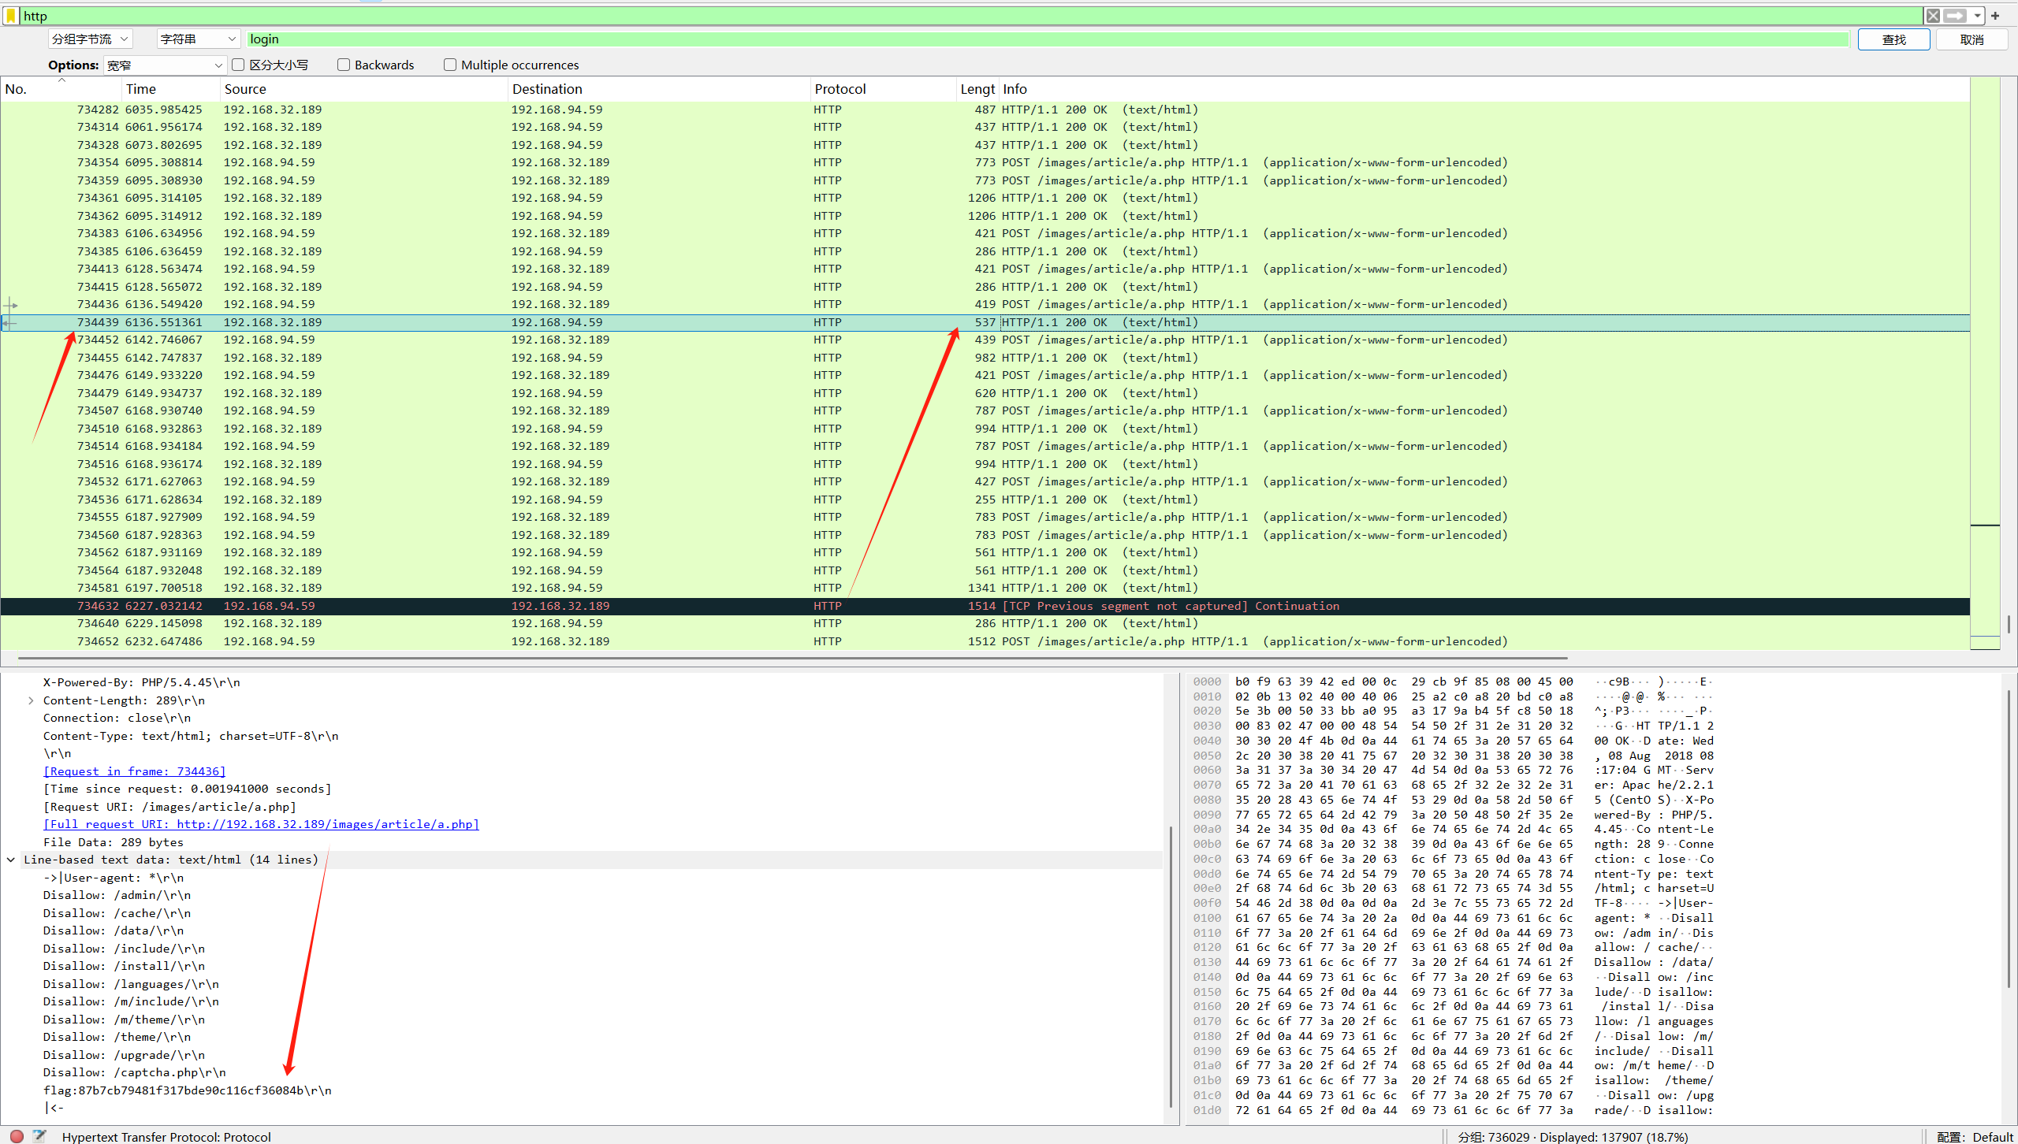The height and width of the screenshot is (1144, 2018).
Task: Click the red expert information circle icon
Action: coord(17,1136)
